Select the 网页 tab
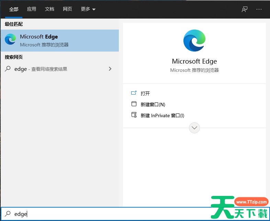The width and height of the screenshot is (270, 221). [67, 9]
